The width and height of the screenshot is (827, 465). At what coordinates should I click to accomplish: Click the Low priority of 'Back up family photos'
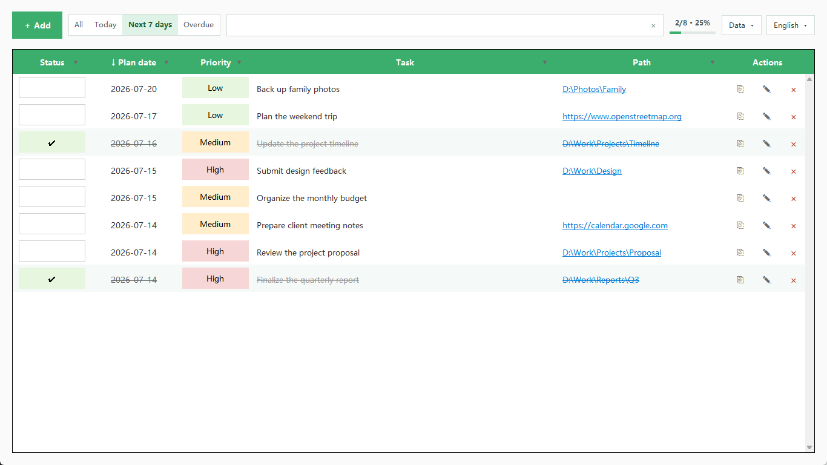[216, 87]
